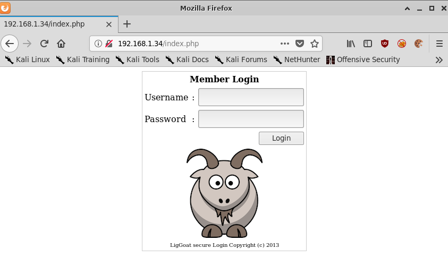The width and height of the screenshot is (448, 266).
Task: Click the Username input field
Action: click(x=251, y=97)
